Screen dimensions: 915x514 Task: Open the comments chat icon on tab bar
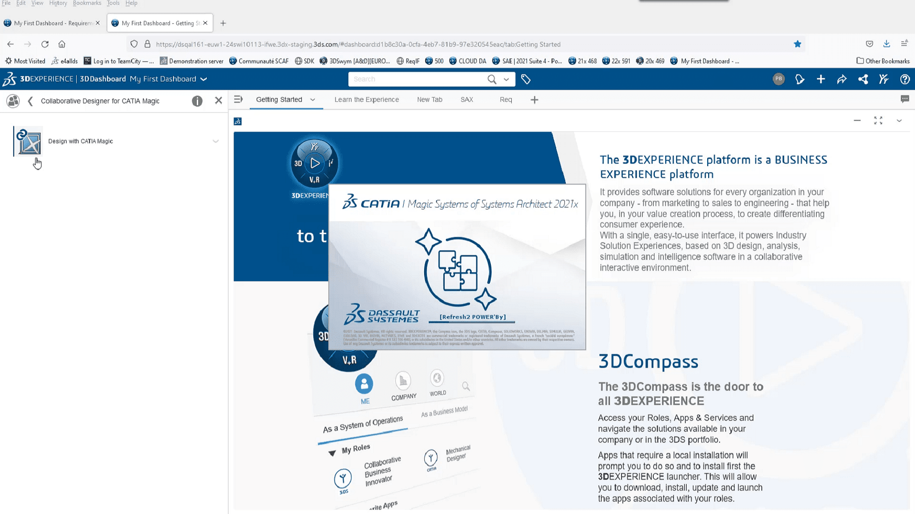(905, 99)
